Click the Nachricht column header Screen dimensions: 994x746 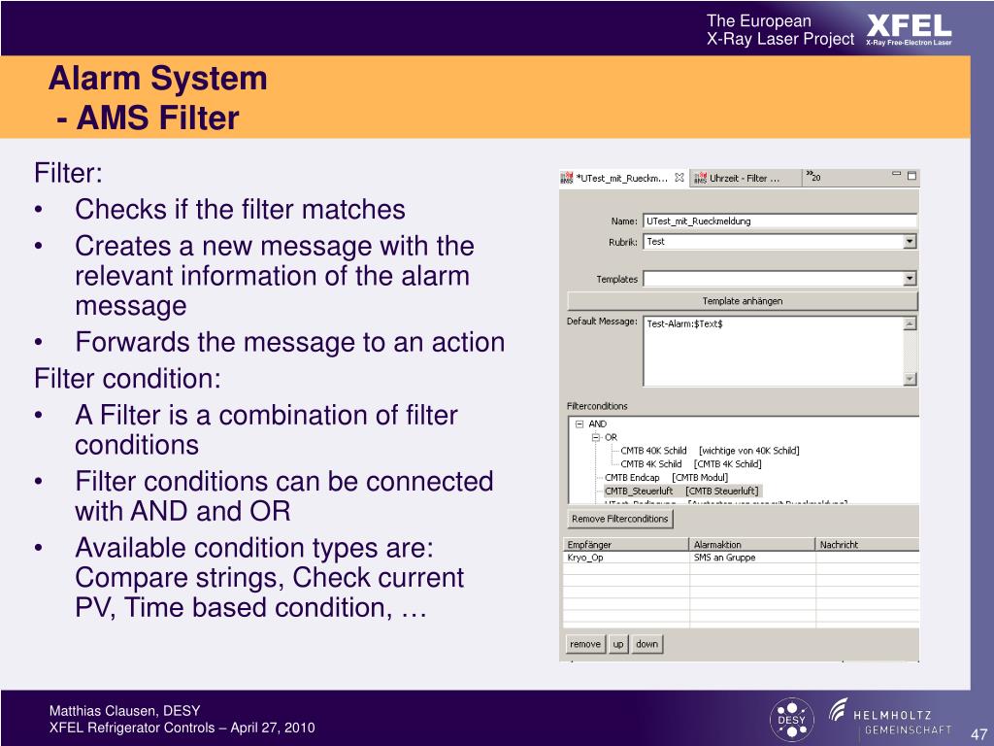tap(867, 544)
